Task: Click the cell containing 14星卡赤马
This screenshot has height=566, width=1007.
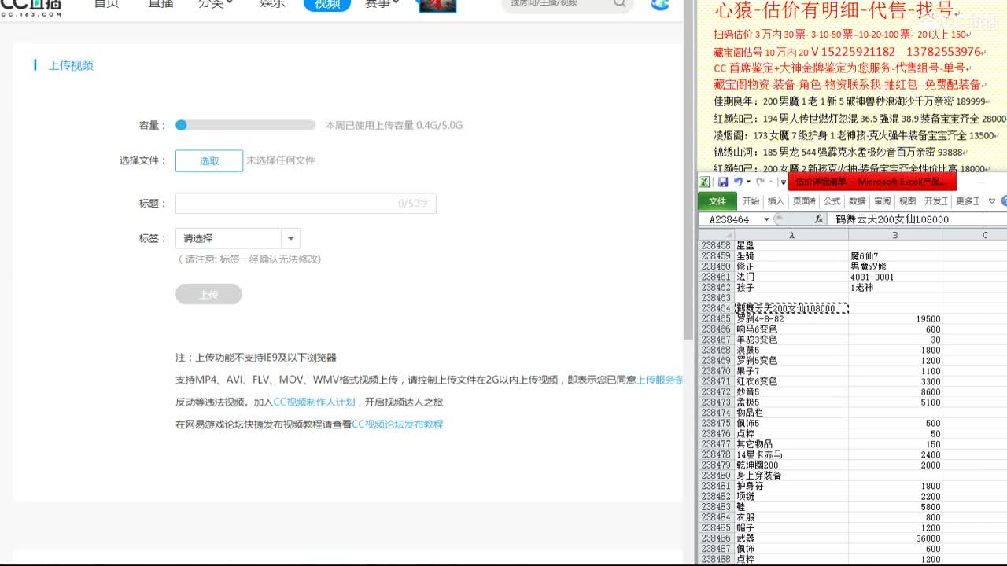Action: pos(791,454)
